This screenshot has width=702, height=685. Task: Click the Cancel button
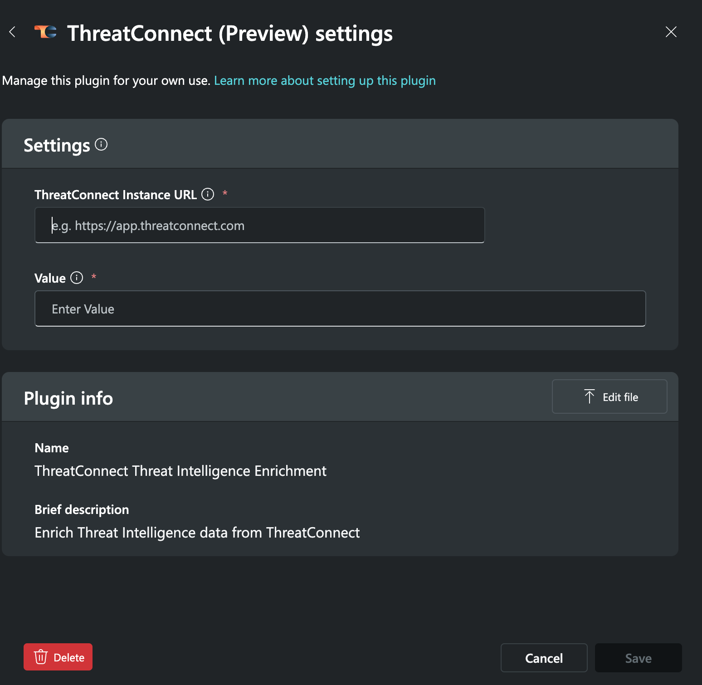click(544, 657)
